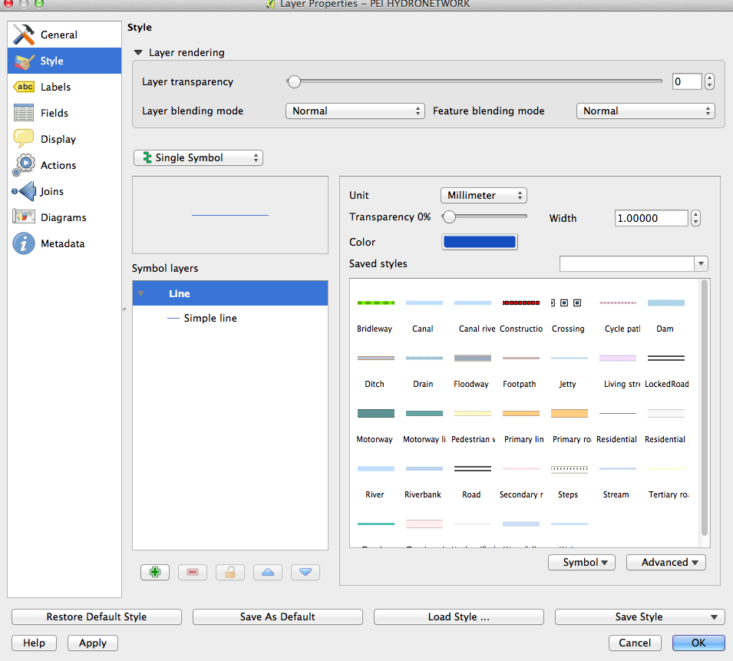This screenshot has height=661, width=733.
Task: Move symbol layer down with arrow button
Action: pyautogui.click(x=305, y=573)
